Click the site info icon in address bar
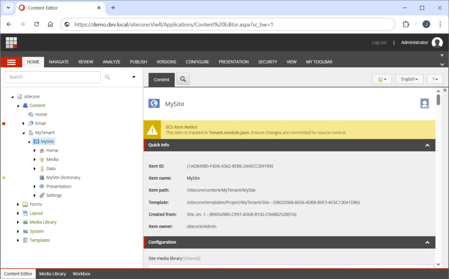Screen dimensions: 449x279 tap(67, 25)
